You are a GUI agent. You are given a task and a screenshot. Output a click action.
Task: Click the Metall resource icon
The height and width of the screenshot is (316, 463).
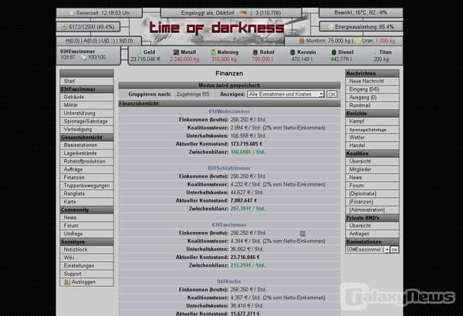pos(176,52)
